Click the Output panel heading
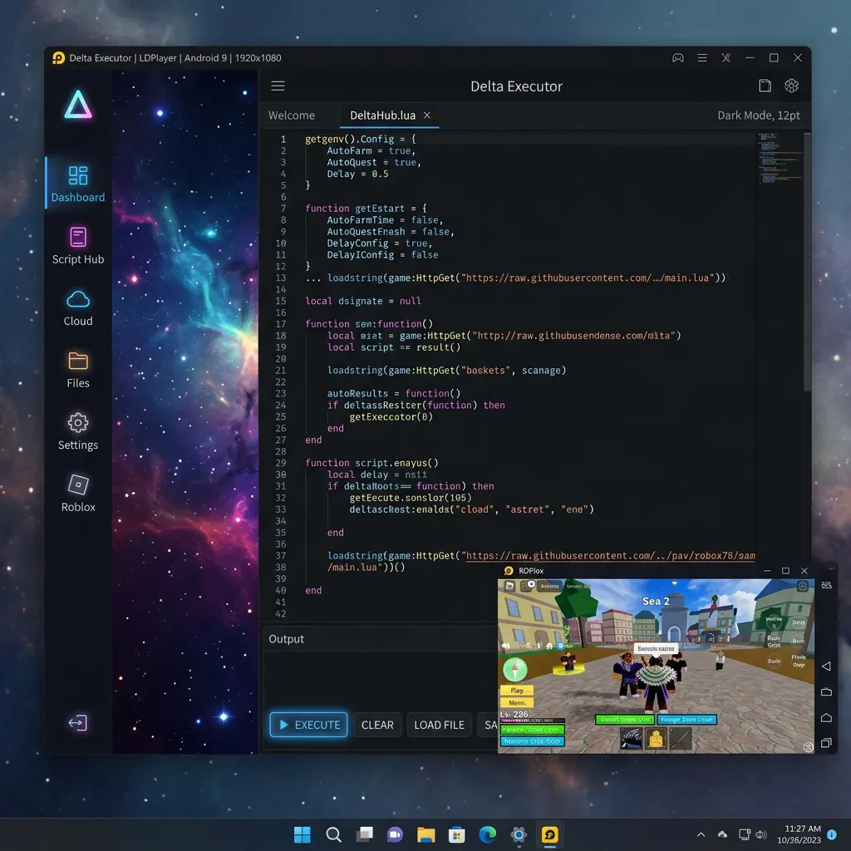 pyautogui.click(x=286, y=639)
